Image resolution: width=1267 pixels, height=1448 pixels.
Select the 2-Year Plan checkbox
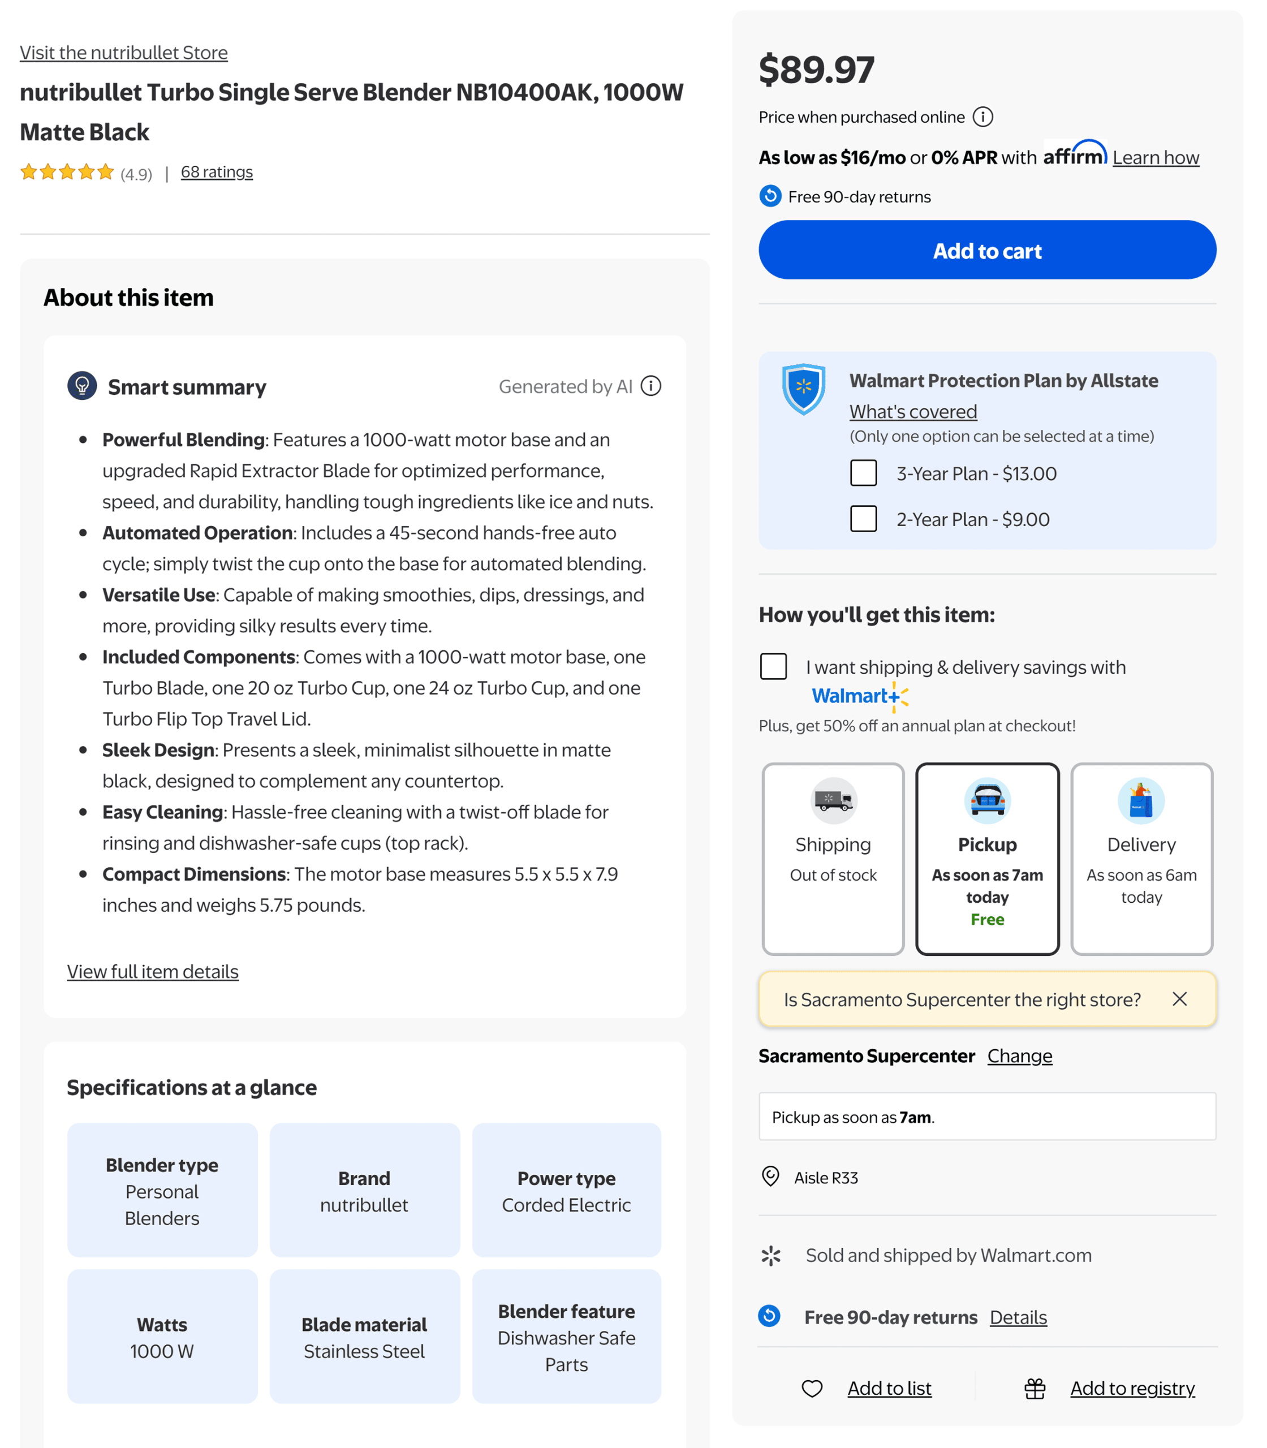[x=863, y=518]
